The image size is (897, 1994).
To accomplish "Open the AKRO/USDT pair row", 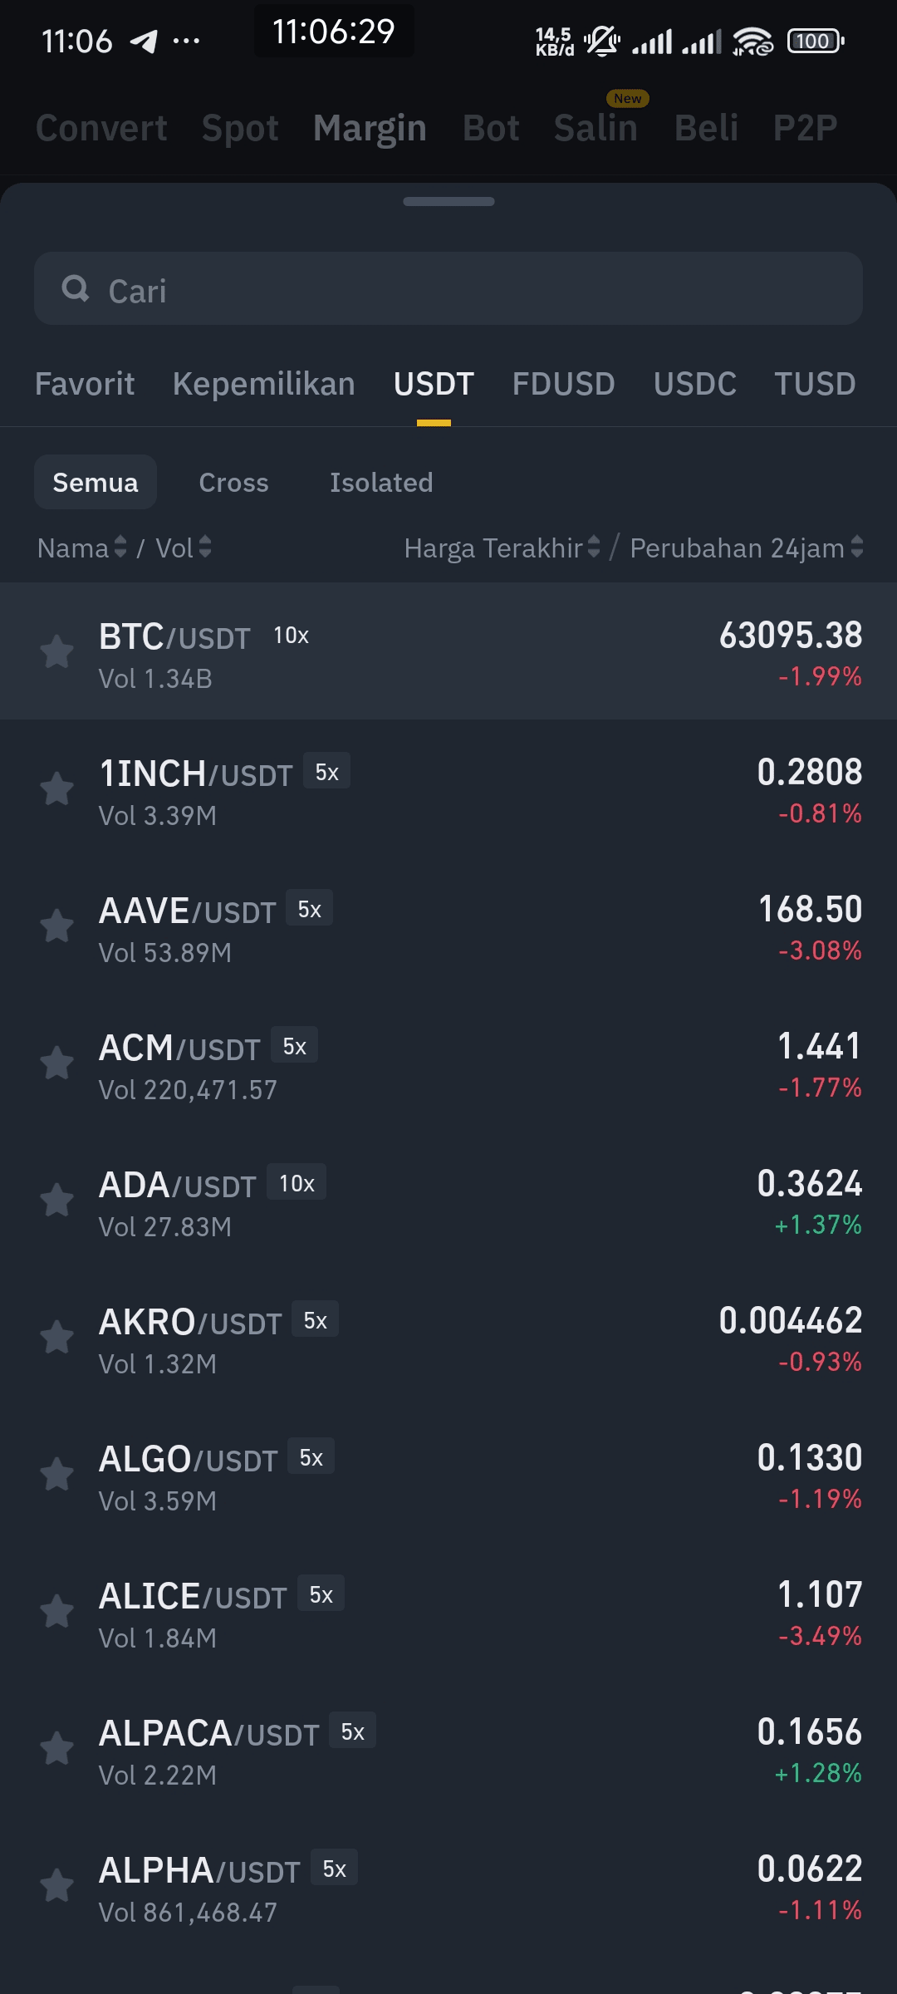I will (448, 1338).
